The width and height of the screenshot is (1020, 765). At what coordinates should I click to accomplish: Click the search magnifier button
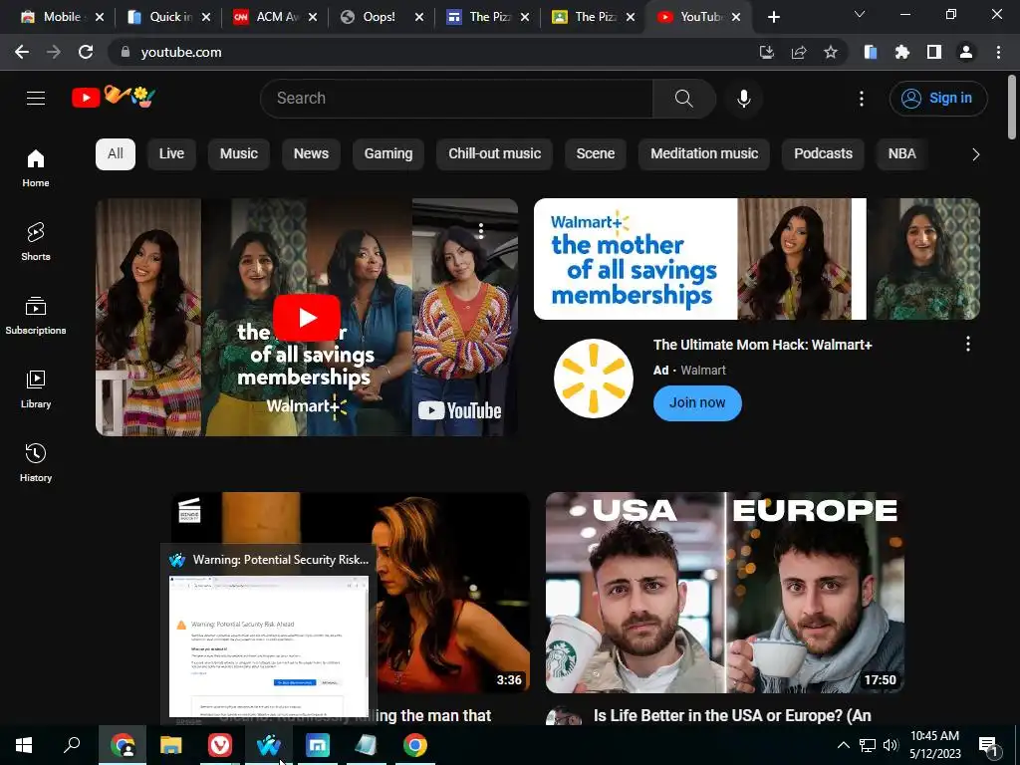point(683,99)
